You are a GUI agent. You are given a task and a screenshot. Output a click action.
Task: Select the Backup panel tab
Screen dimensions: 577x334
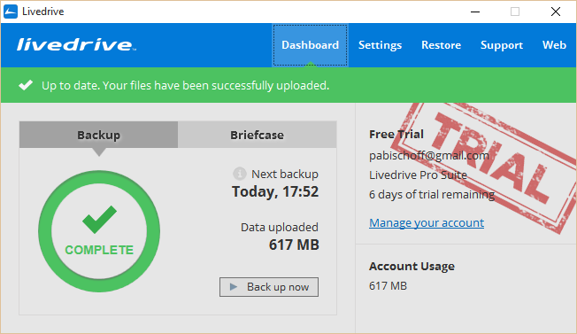pyautogui.click(x=98, y=135)
